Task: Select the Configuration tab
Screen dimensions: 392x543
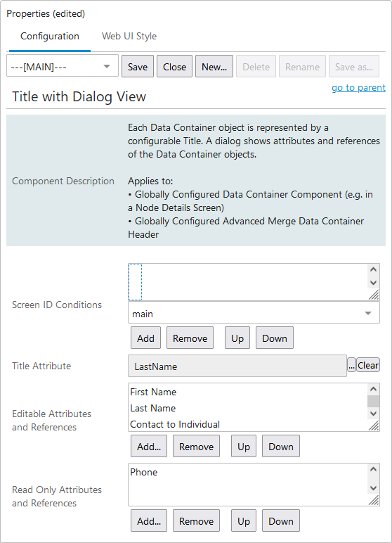Action: (x=50, y=36)
